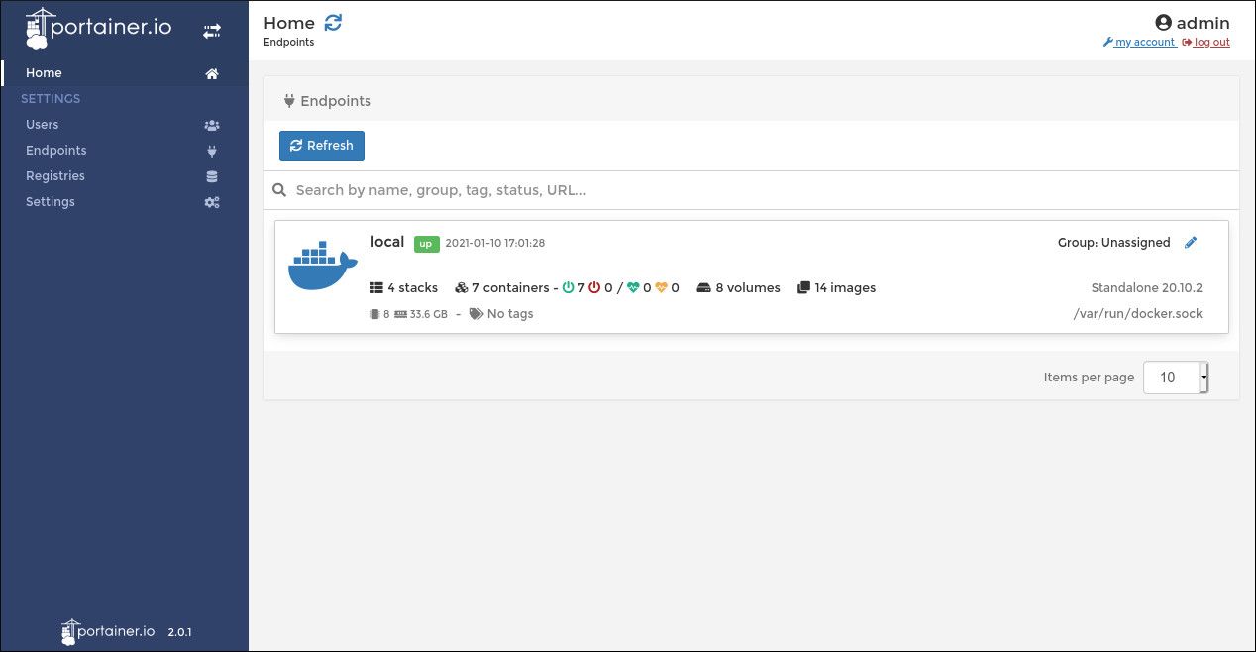The image size is (1256, 652).
Task: Click the refresh icon beside the Home title
Action: click(x=332, y=22)
